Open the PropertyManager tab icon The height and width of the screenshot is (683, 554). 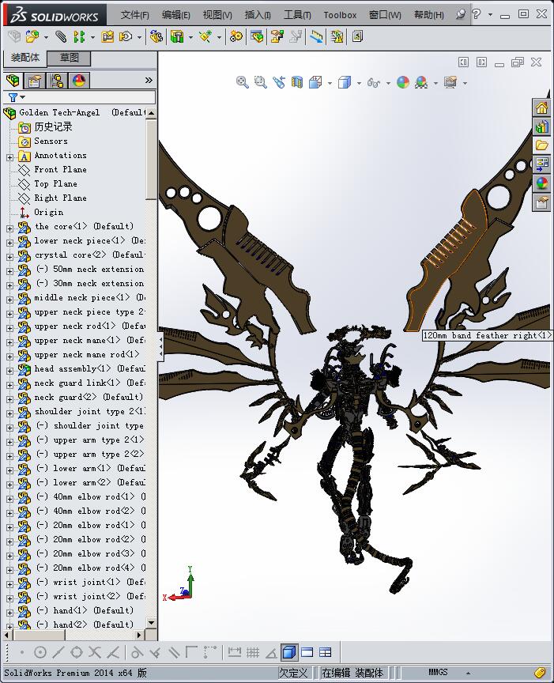[x=35, y=81]
